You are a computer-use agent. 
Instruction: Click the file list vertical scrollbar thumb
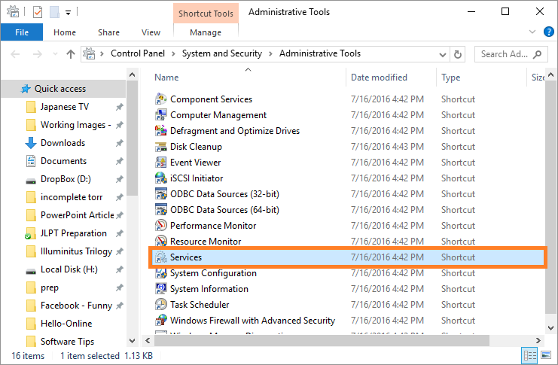tap(550, 196)
